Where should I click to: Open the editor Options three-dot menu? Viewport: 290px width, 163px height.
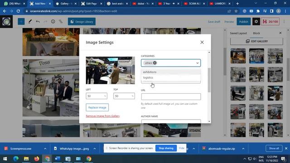[284, 22]
